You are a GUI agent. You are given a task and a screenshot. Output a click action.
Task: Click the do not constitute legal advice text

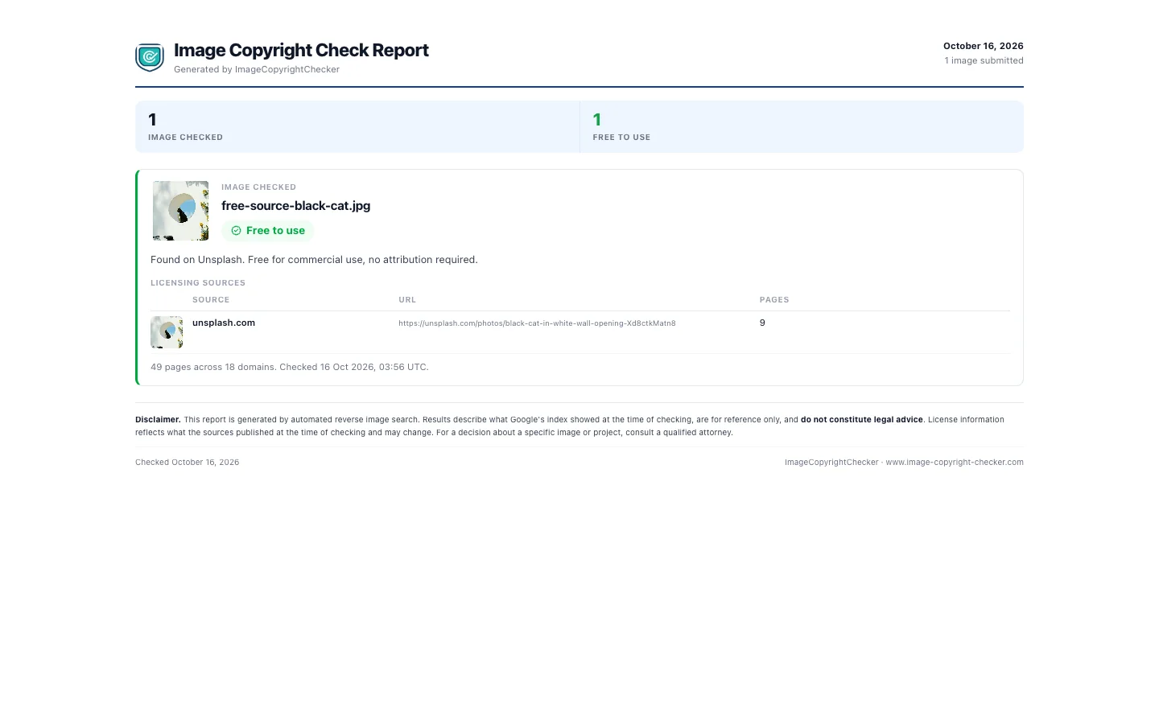coord(862,420)
